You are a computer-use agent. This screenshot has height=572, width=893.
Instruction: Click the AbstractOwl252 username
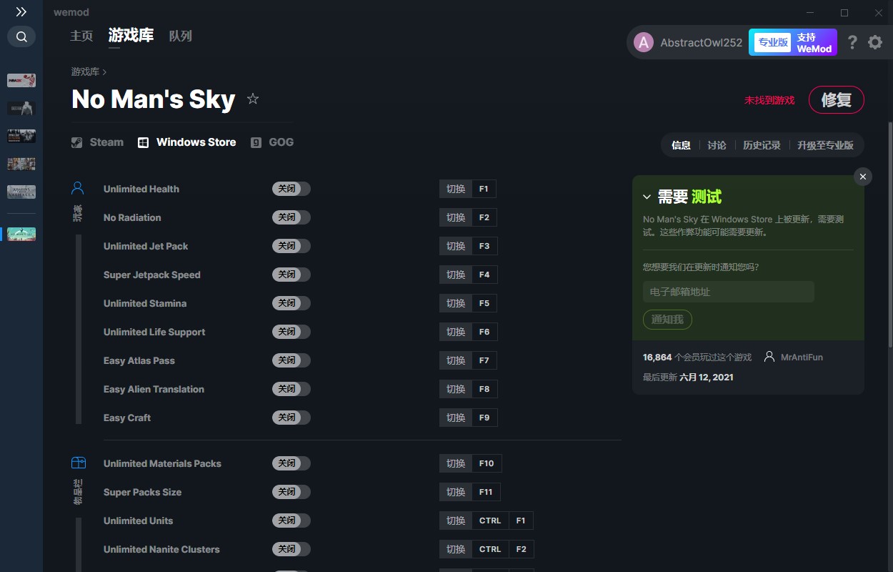[702, 42]
